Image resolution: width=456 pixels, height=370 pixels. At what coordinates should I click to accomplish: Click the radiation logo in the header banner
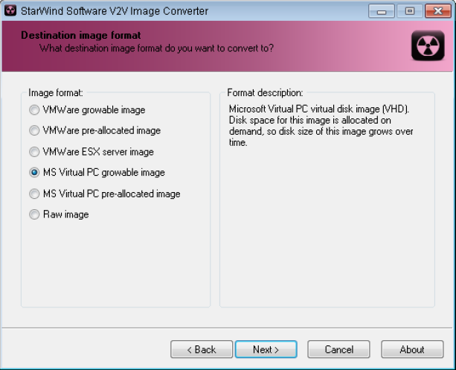pyautogui.click(x=427, y=46)
